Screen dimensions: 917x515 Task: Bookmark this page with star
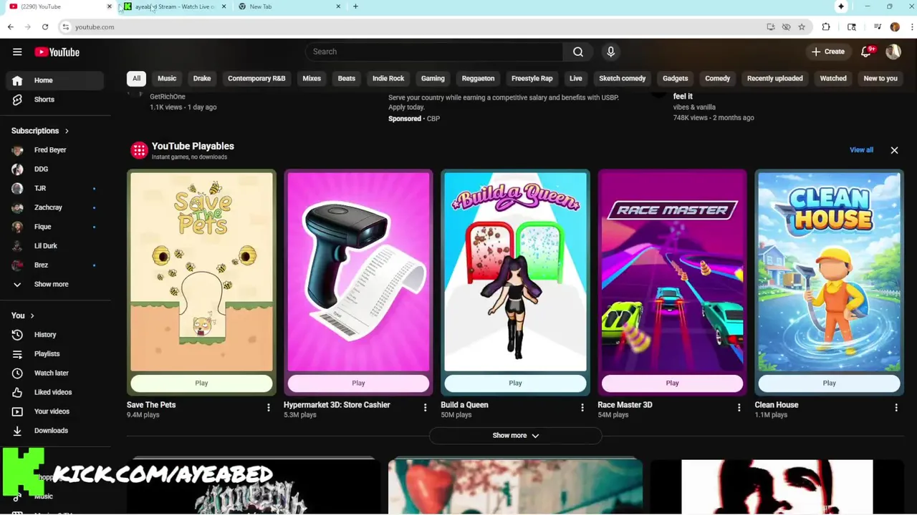point(802,27)
